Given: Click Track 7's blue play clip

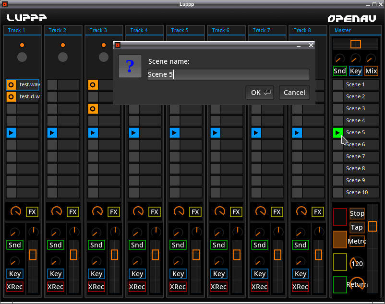Looking at the screenshot, I should [256, 133].
